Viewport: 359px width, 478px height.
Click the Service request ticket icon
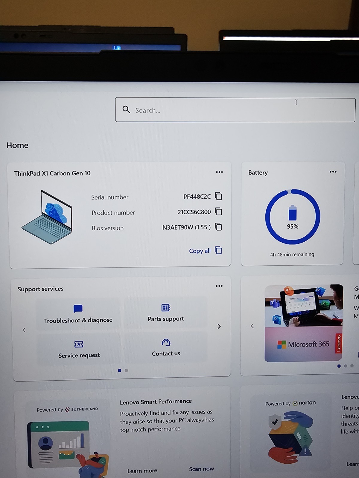[79, 344]
